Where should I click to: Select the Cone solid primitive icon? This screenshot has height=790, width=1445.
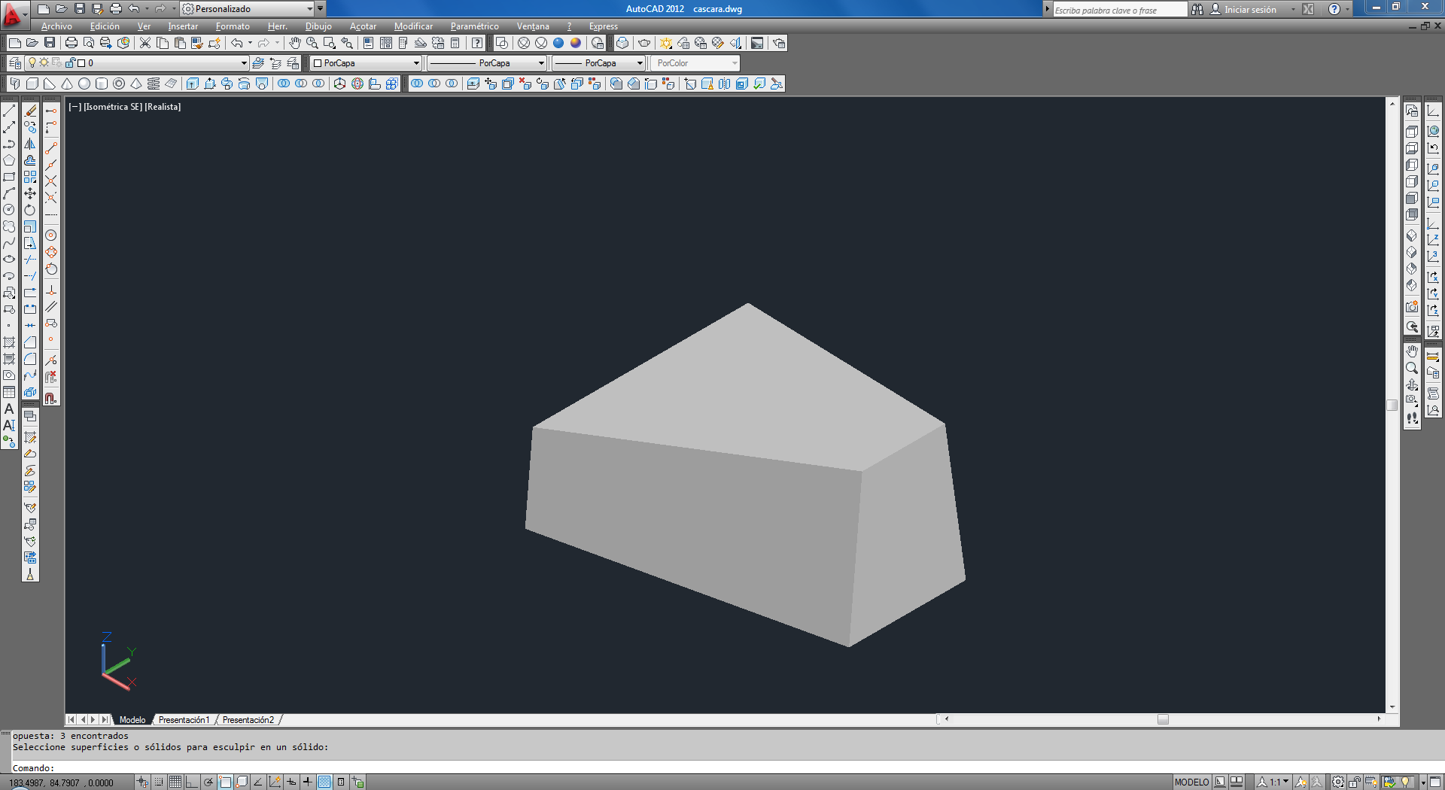67,84
